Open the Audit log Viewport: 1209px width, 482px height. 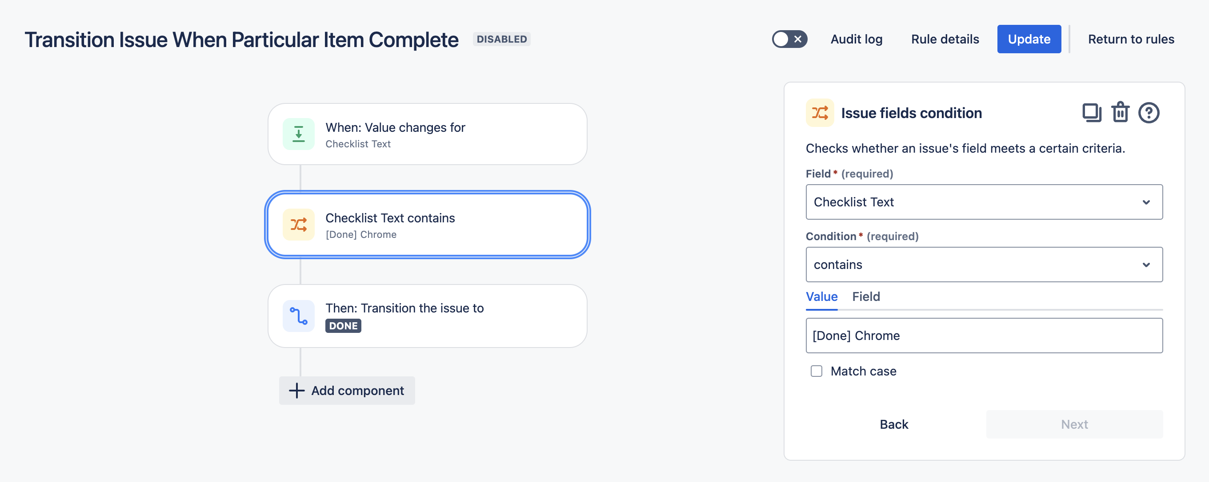(x=856, y=40)
